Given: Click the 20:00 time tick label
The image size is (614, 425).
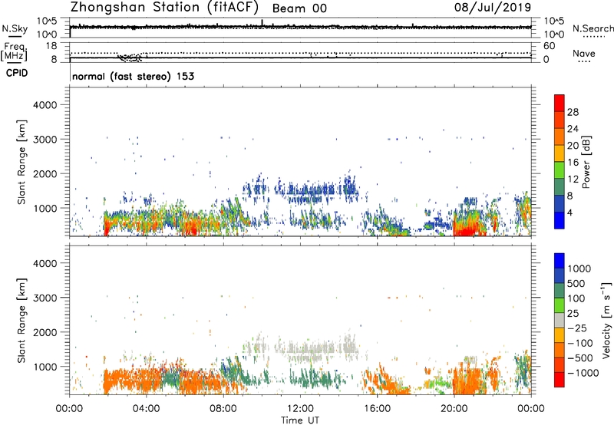Looking at the screenshot, I should click(x=454, y=409).
